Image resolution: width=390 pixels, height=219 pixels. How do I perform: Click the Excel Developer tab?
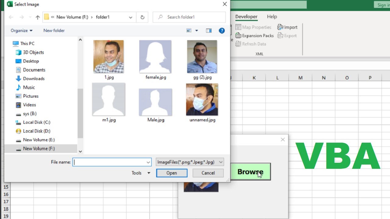(x=246, y=17)
